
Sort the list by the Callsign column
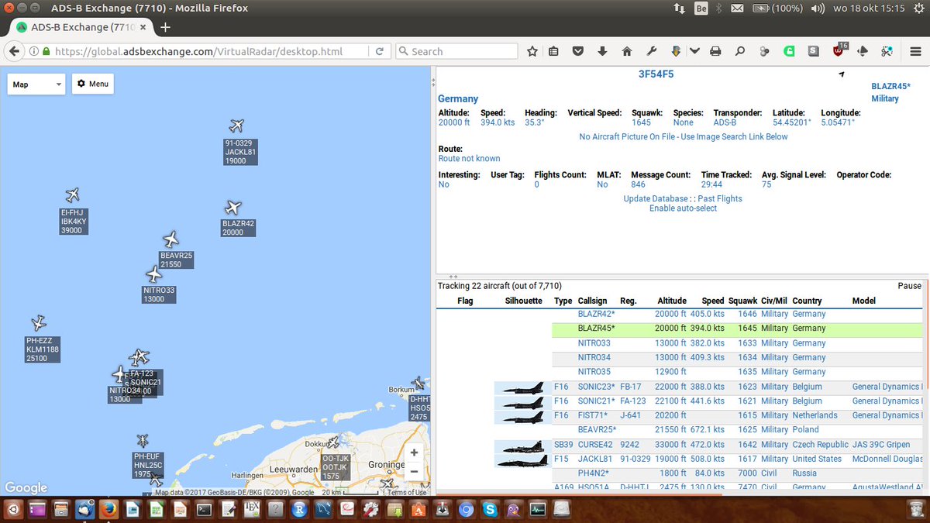[x=593, y=301]
